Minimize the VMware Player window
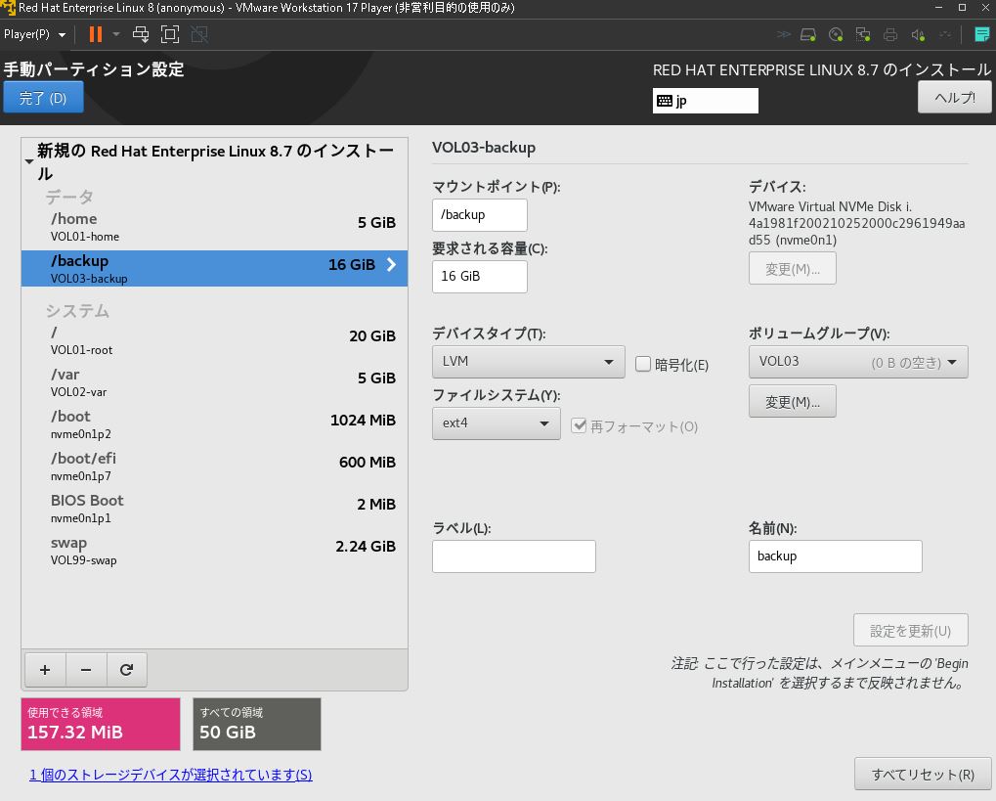This screenshot has height=801, width=996. 939,8
